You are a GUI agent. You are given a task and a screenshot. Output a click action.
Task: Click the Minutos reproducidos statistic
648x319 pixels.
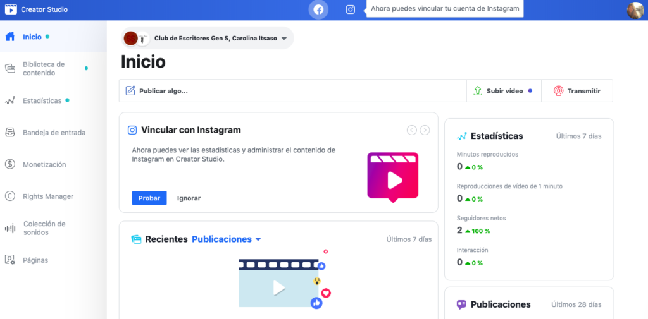click(488, 161)
